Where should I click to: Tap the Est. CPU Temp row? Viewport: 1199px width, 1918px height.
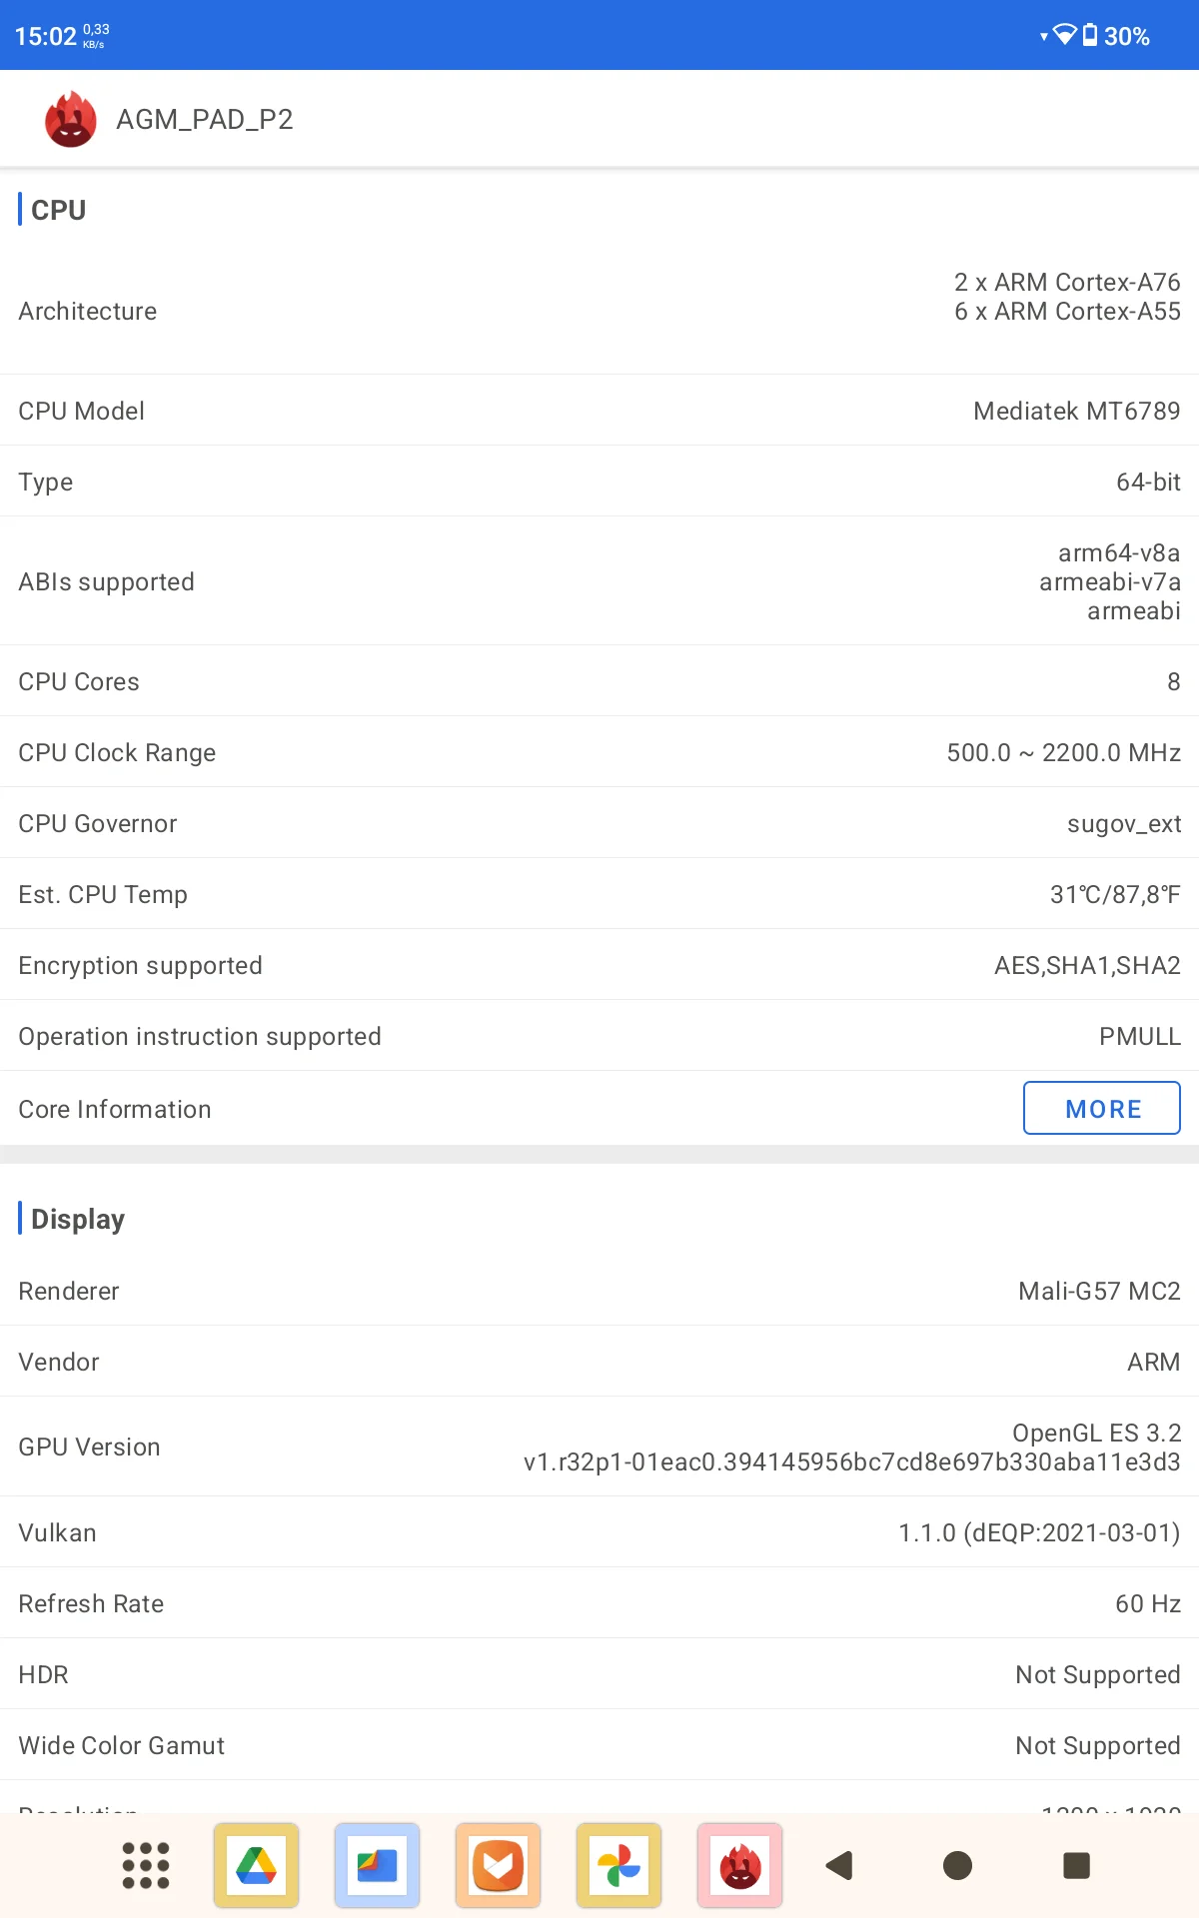tap(599, 894)
